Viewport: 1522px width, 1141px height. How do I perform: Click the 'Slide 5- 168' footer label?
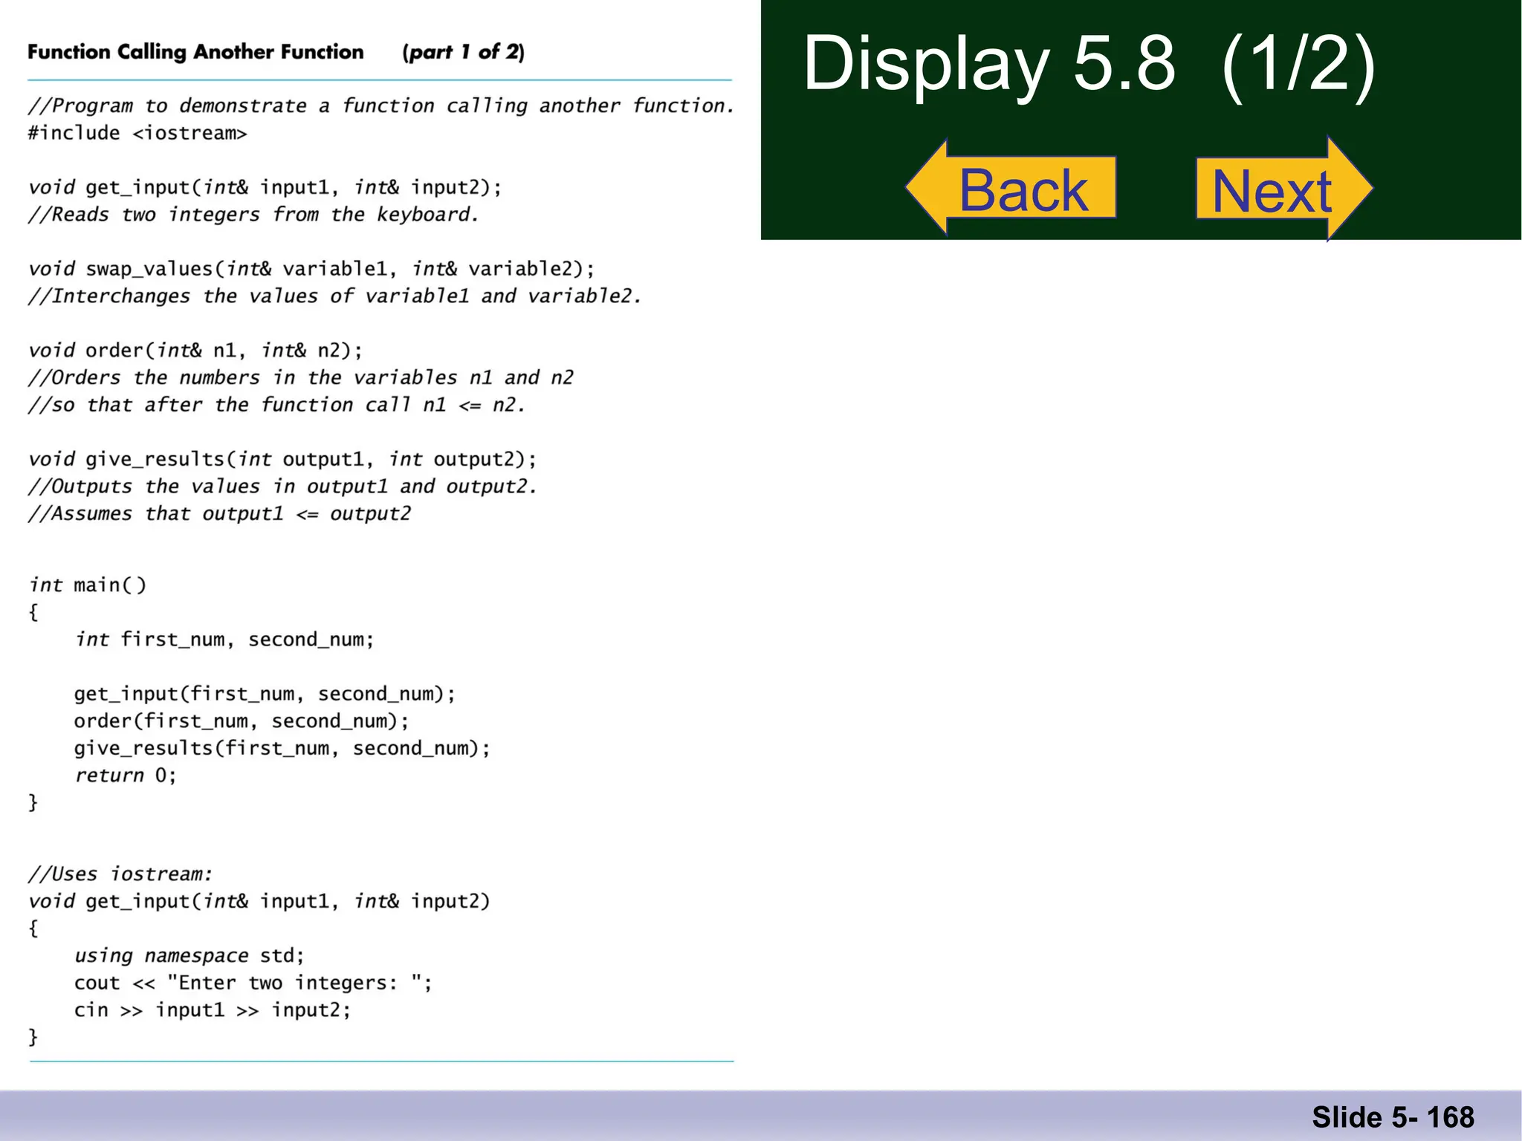point(1393,1117)
